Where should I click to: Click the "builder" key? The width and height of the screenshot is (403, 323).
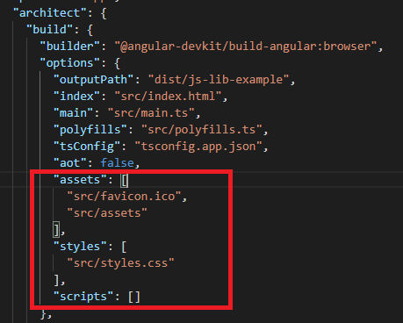click(69, 47)
